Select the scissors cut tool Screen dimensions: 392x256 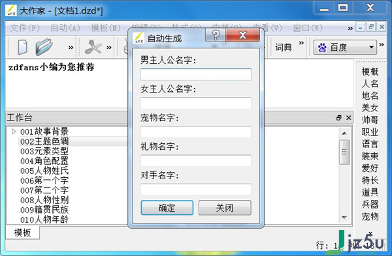click(x=93, y=47)
